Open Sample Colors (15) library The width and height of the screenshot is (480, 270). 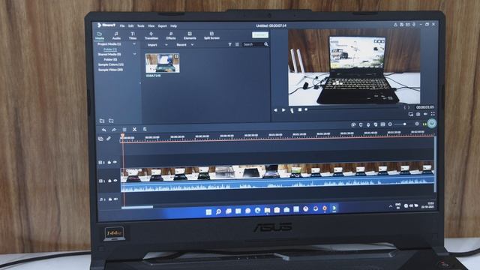click(x=111, y=64)
